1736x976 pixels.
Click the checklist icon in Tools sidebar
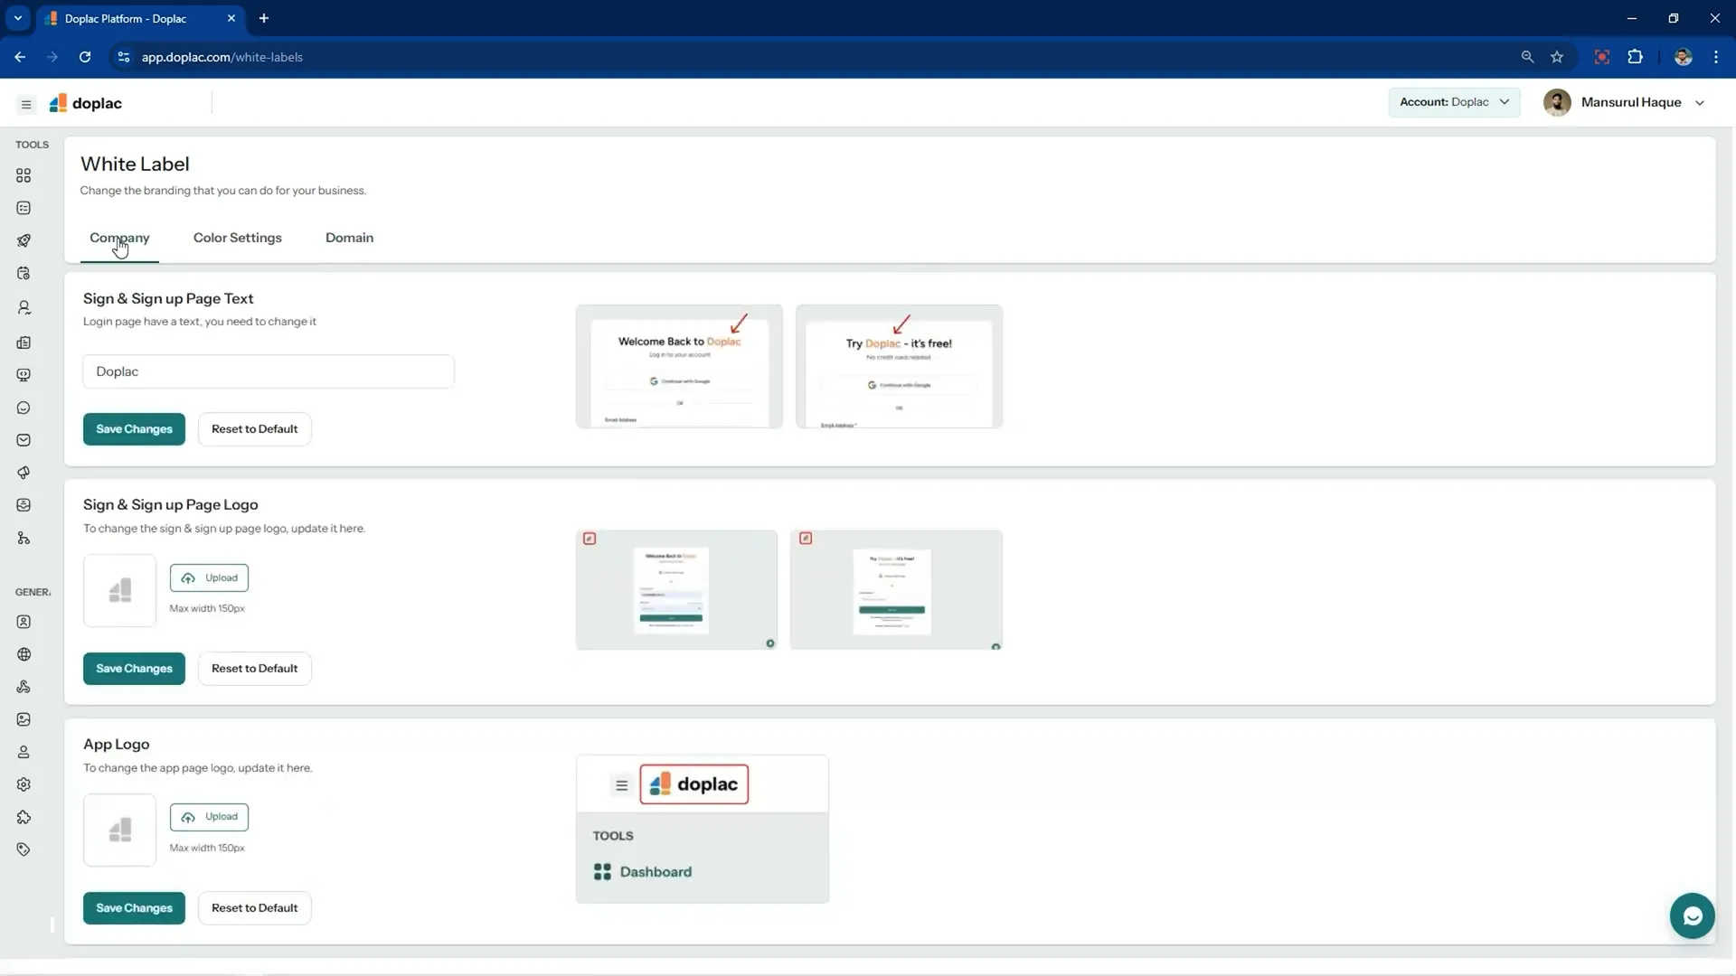coord(24,208)
